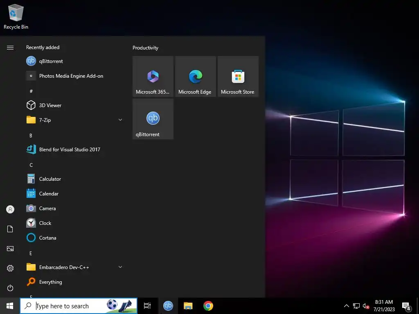419x314 pixels.
Task: Select the Recycle Bin desktop icon
Action: pos(16,17)
